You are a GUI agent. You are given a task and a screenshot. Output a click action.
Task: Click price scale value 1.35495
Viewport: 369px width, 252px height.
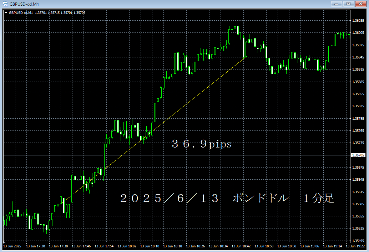[x=358, y=241]
